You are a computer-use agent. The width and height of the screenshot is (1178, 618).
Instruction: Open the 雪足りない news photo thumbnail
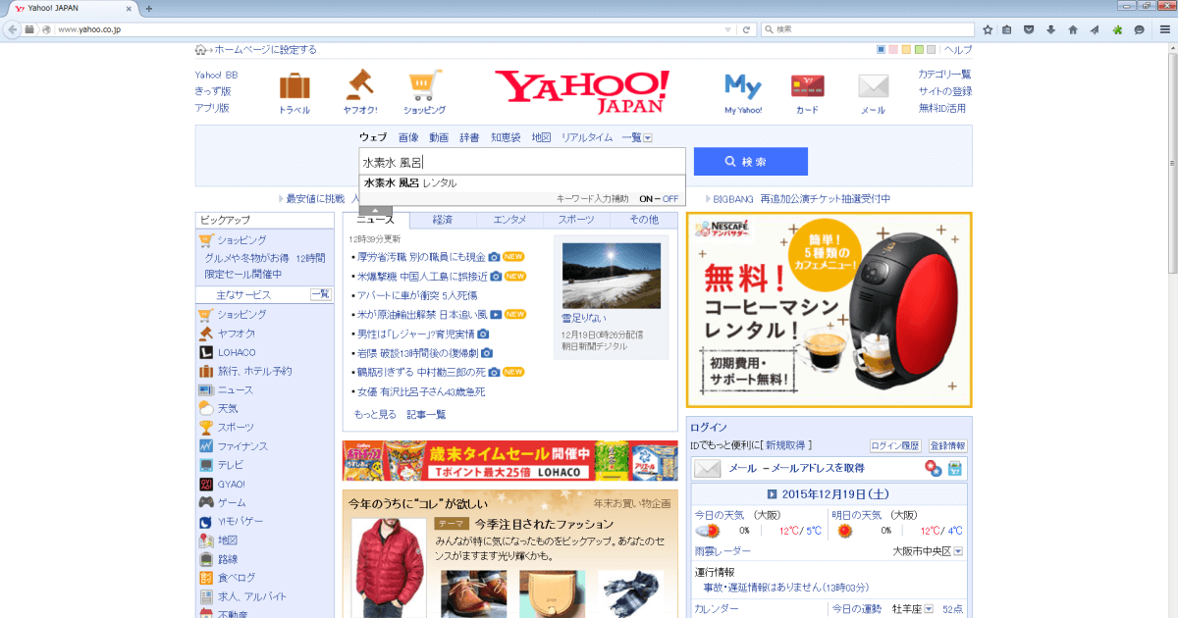612,276
